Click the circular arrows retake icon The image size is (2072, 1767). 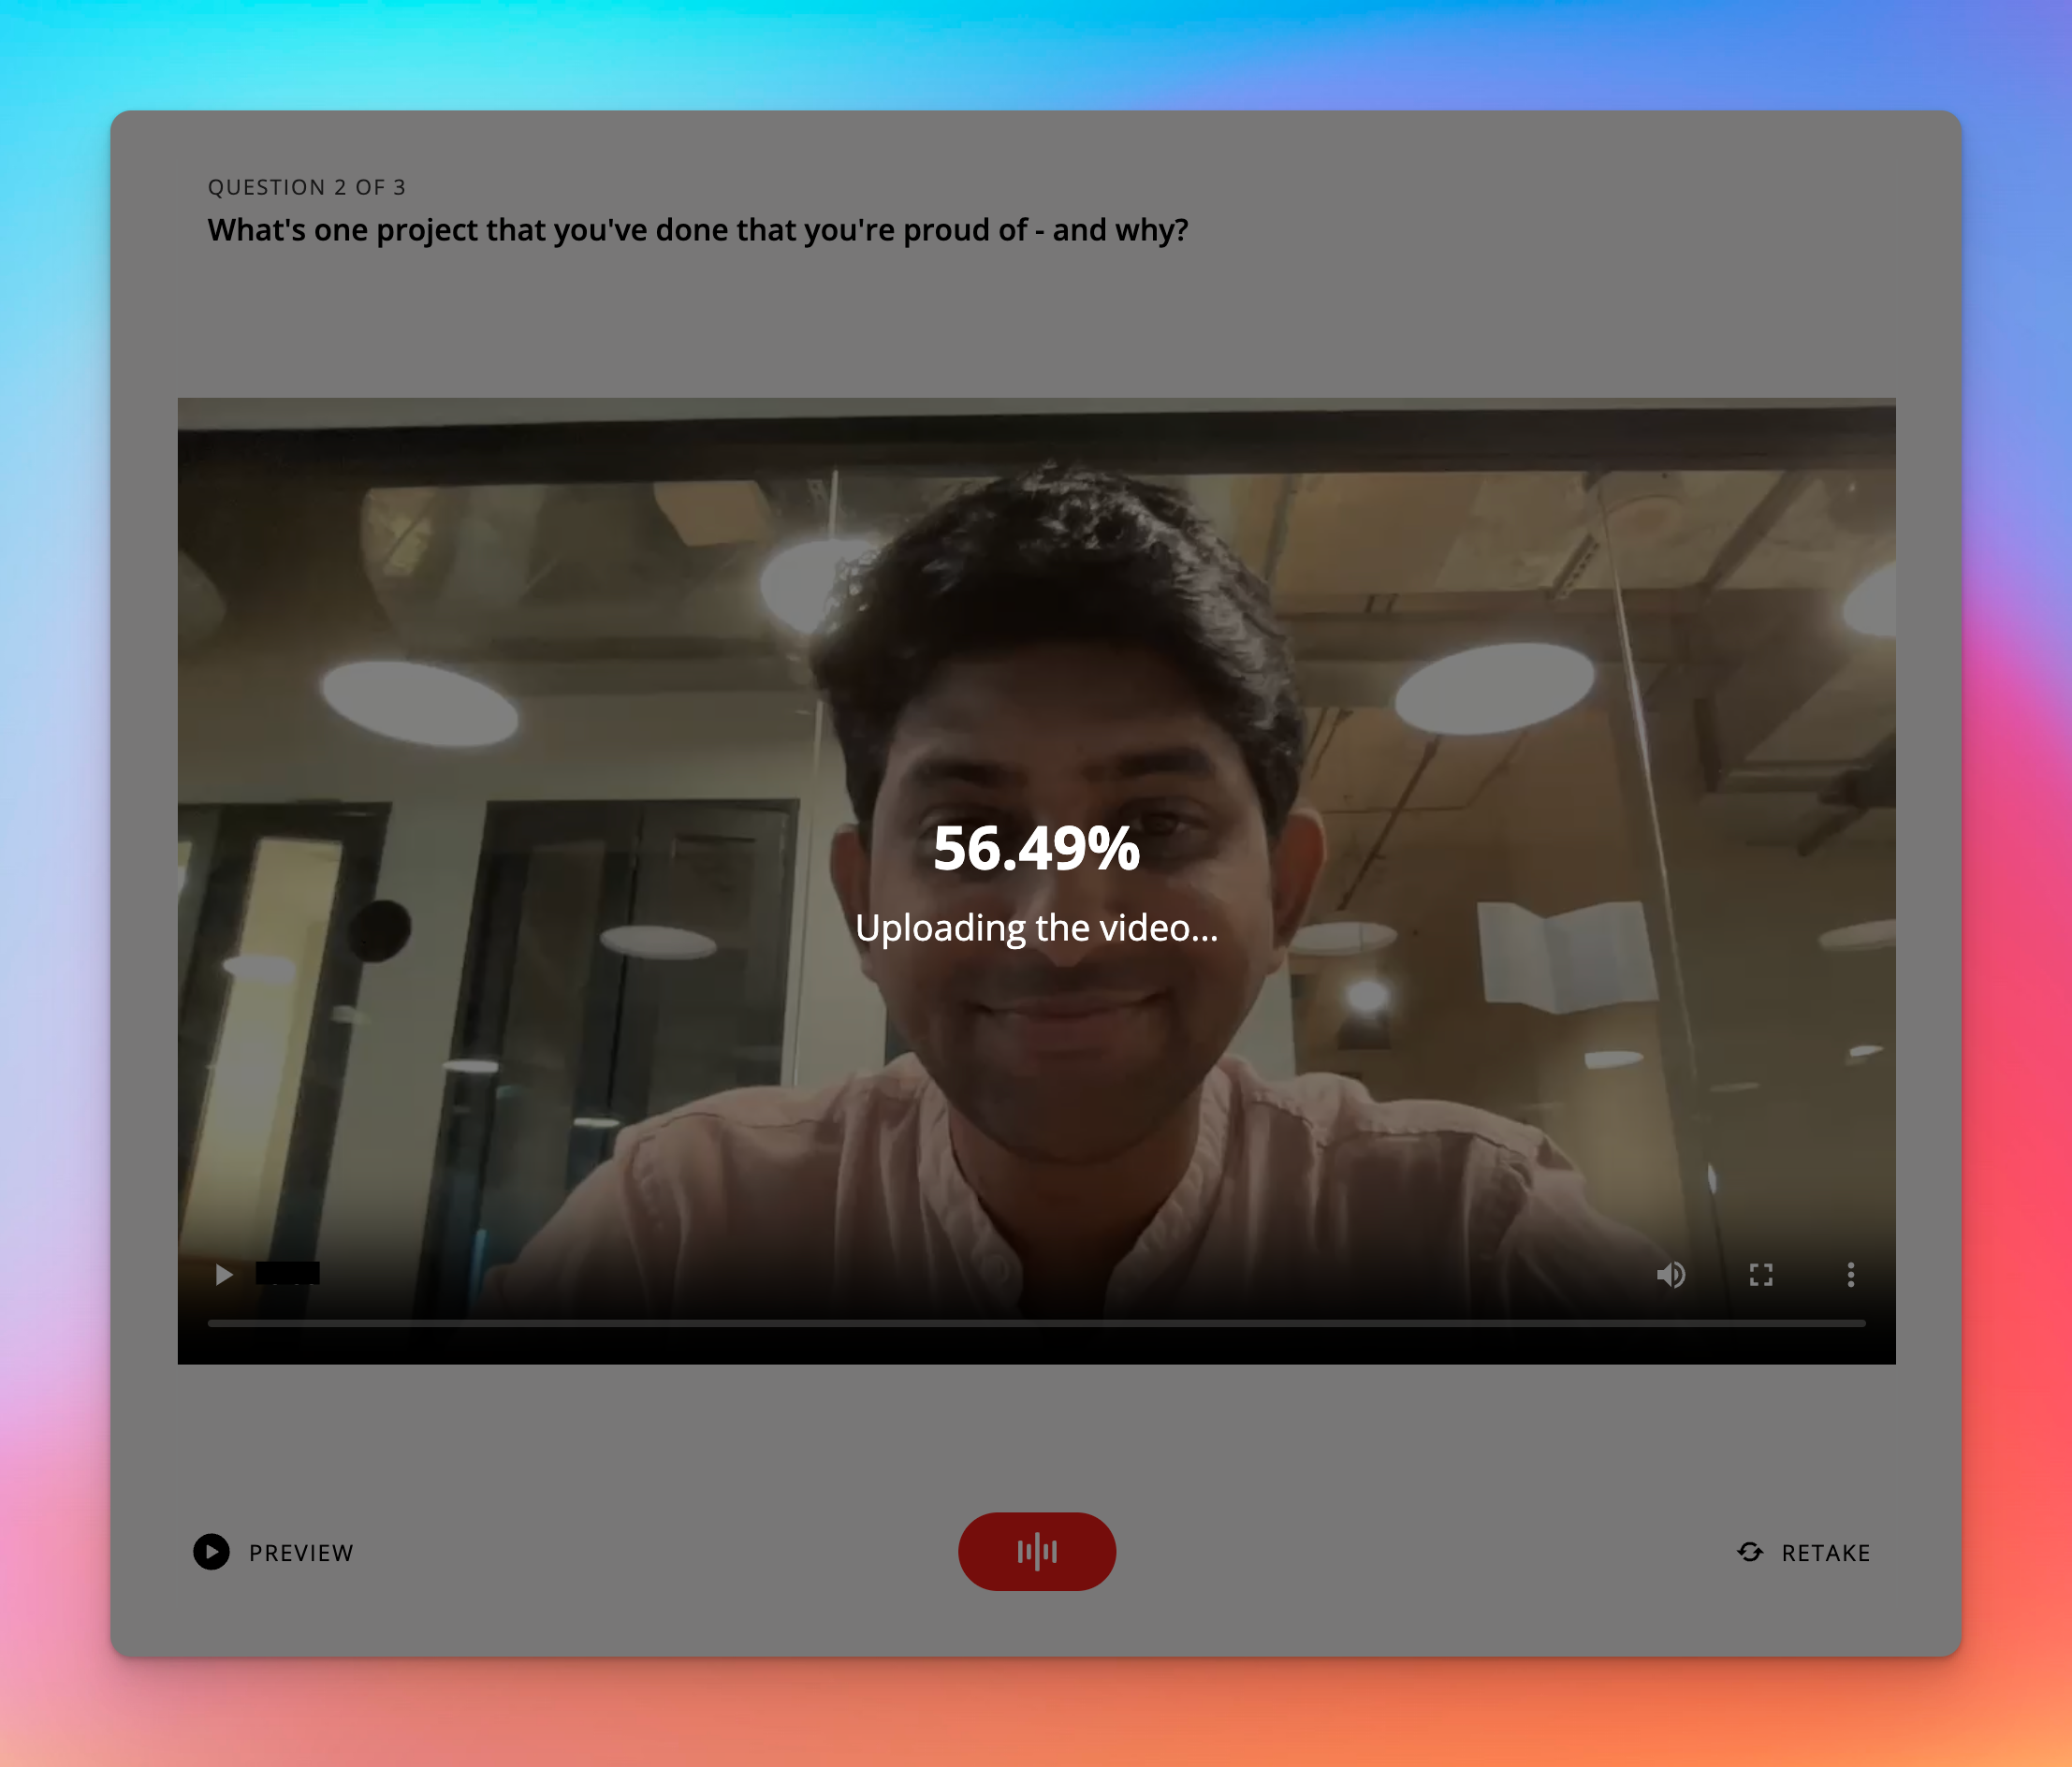(1750, 1552)
